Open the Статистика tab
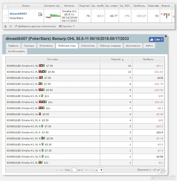Screen dimensions: 177x181 [x=88, y=46]
